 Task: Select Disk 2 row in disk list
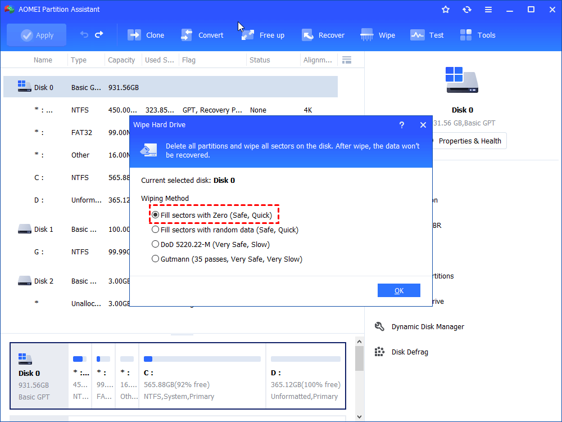pyautogui.click(x=67, y=281)
